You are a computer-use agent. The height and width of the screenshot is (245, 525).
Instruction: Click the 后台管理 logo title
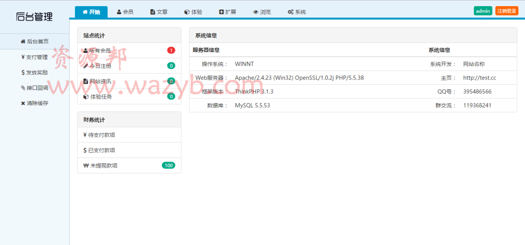[x=35, y=17]
